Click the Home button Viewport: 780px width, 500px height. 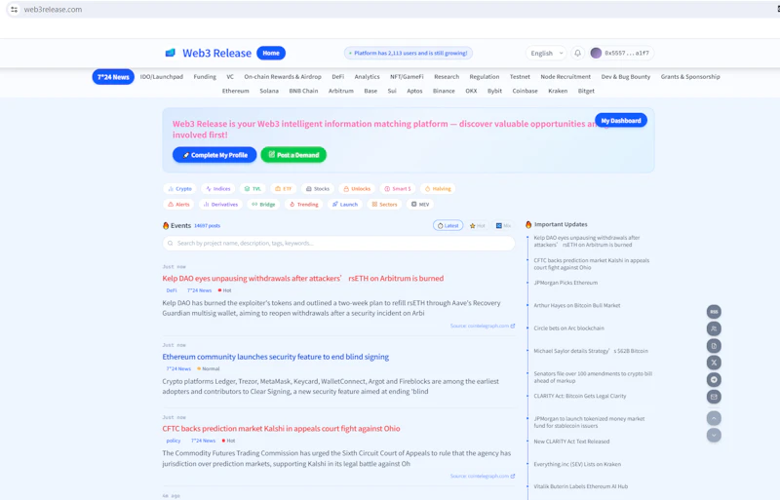271,53
